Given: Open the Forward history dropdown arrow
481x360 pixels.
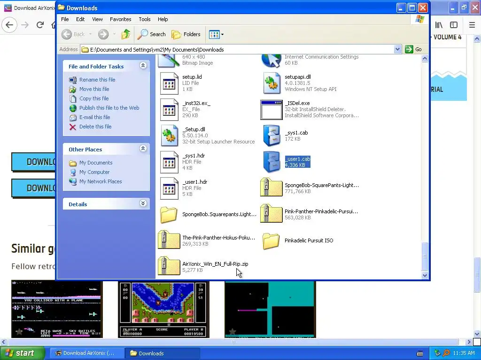Looking at the screenshot, I should [115, 34].
